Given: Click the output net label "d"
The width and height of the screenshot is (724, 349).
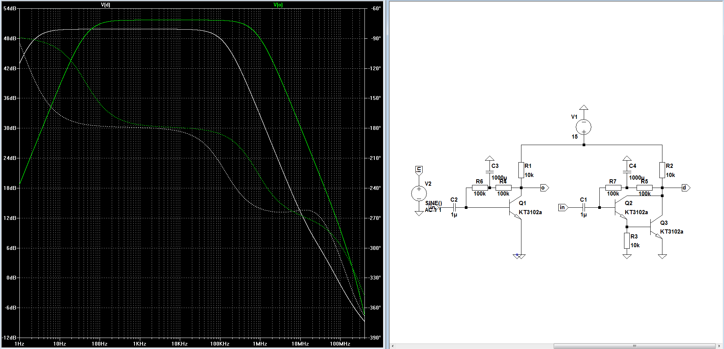Looking at the screenshot, I should click(686, 188).
